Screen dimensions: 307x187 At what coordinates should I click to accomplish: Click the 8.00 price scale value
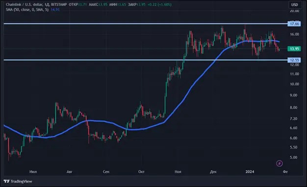click(293, 108)
